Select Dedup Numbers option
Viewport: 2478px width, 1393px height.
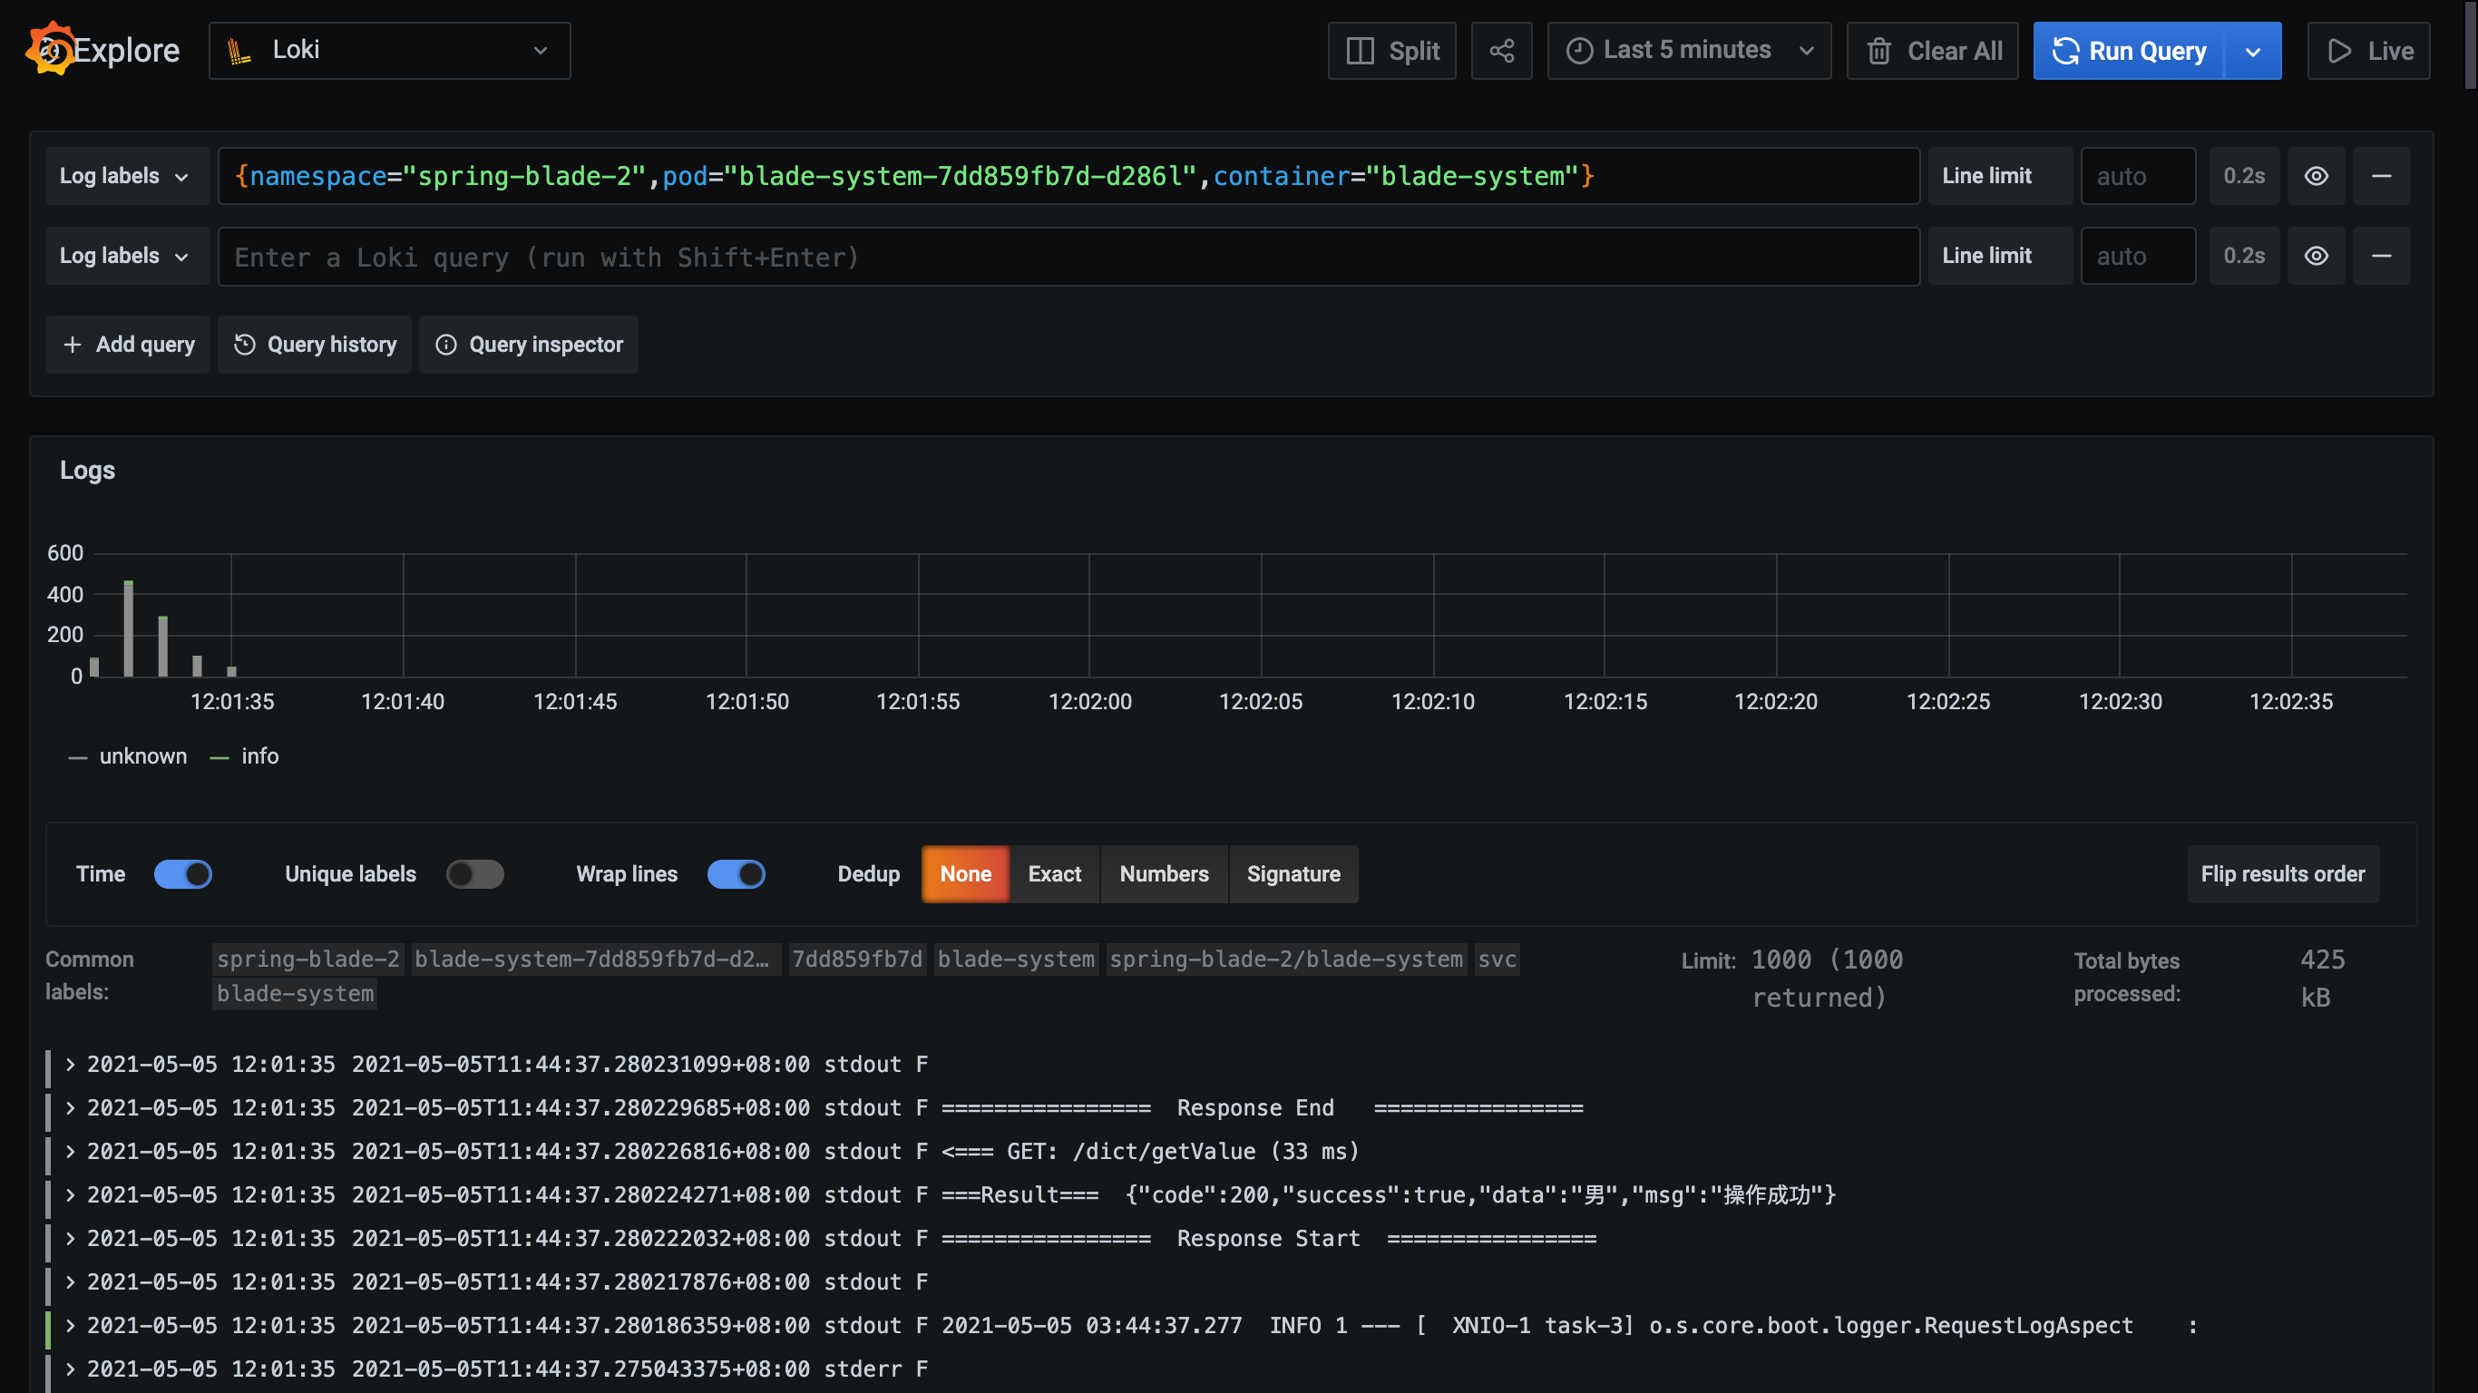(x=1164, y=873)
